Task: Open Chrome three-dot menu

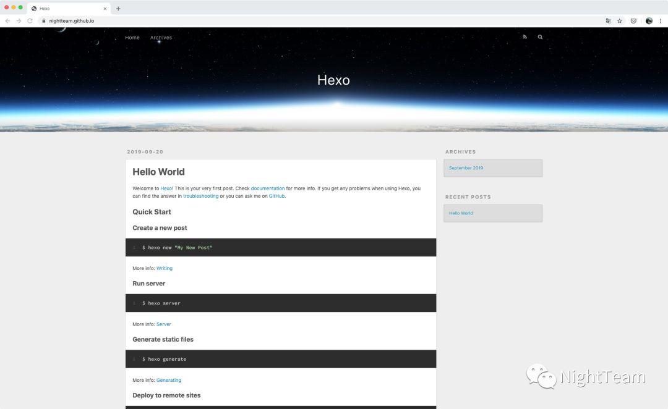Action: click(661, 21)
